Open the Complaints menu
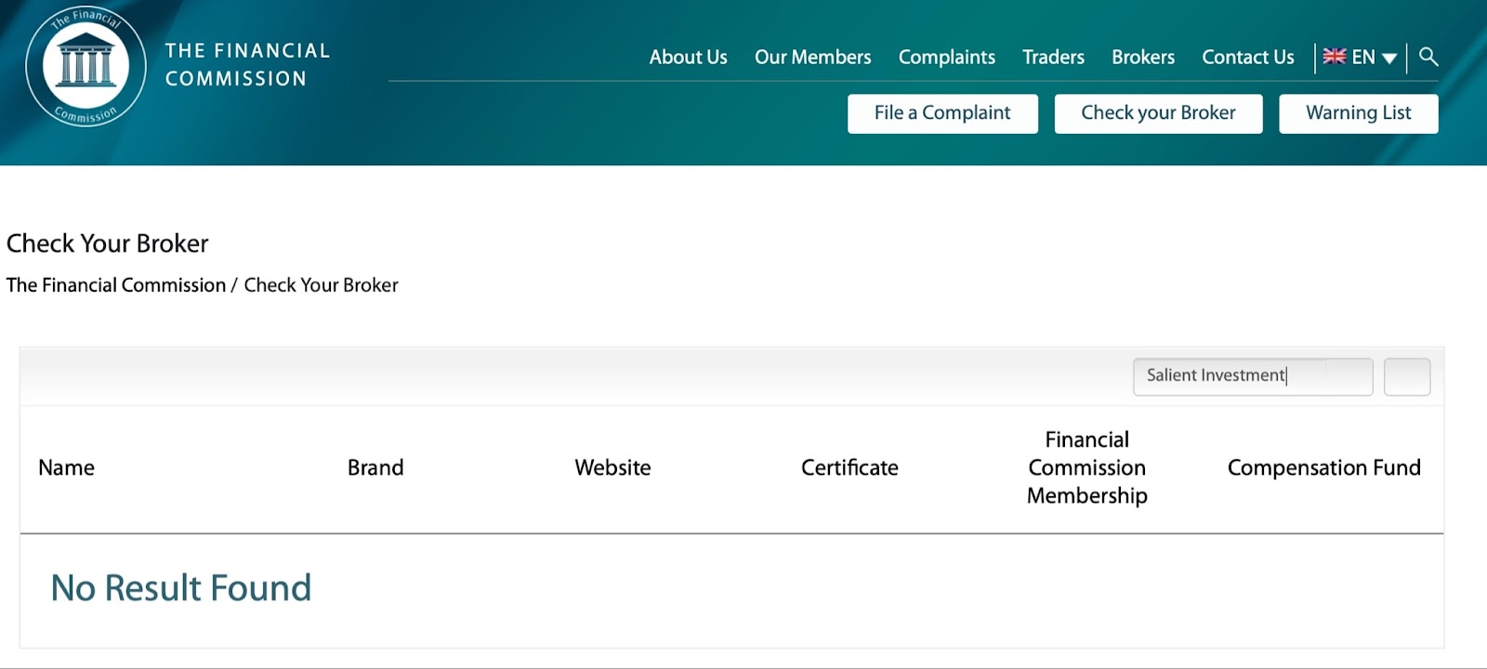Screen dimensions: 1487x669 [946, 57]
